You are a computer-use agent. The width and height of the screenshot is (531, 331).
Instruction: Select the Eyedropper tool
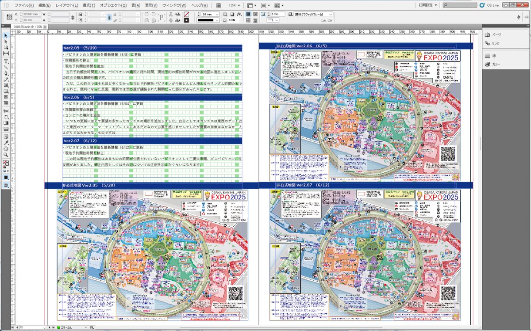click(x=6, y=143)
